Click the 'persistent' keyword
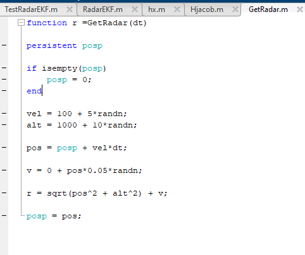 tap(52, 45)
